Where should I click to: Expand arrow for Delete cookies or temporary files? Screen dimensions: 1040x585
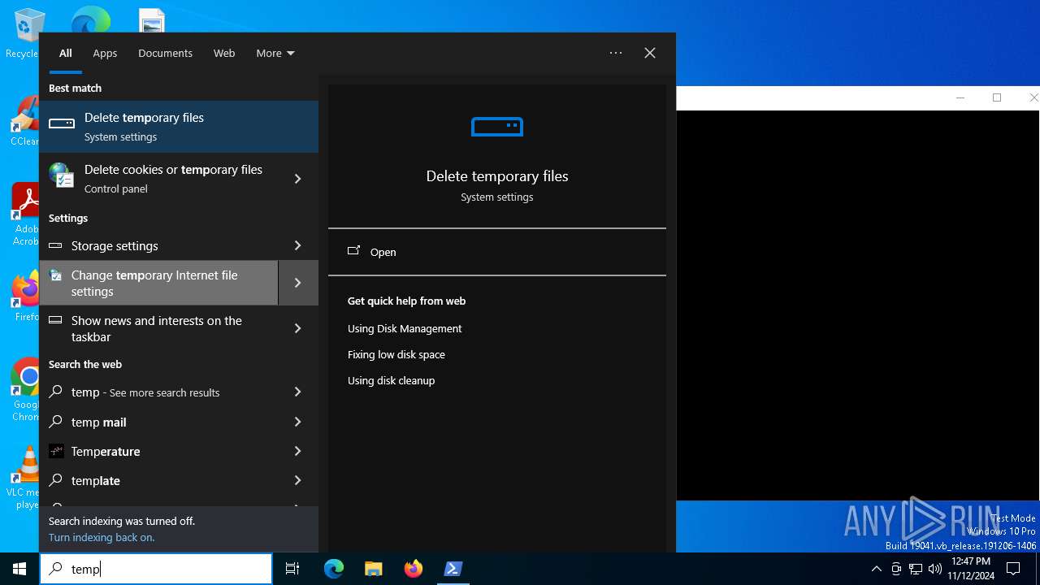point(297,179)
